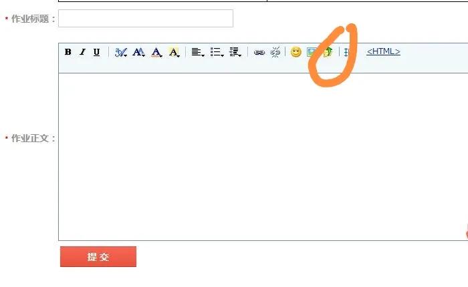Open the text highlight color picker
Screen dimensions: 468x287
tap(174, 52)
